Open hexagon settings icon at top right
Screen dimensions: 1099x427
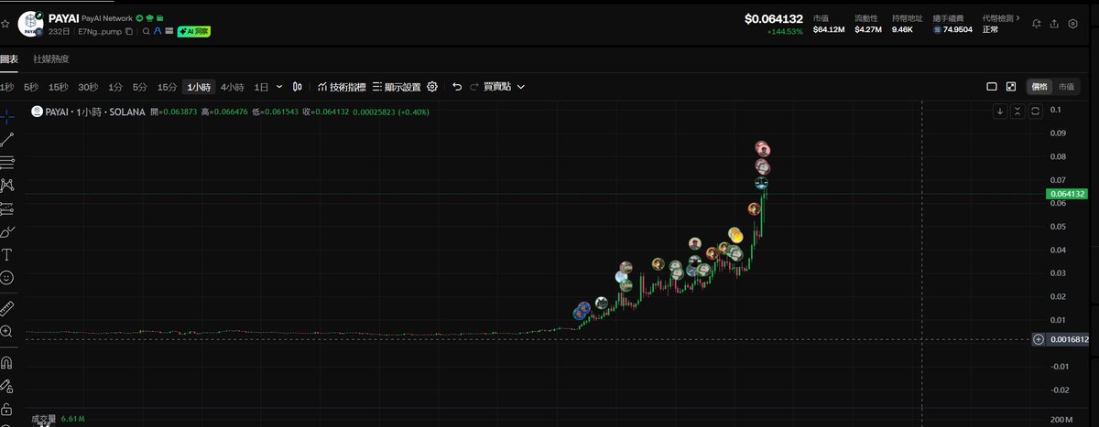(x=1073, y=24)
